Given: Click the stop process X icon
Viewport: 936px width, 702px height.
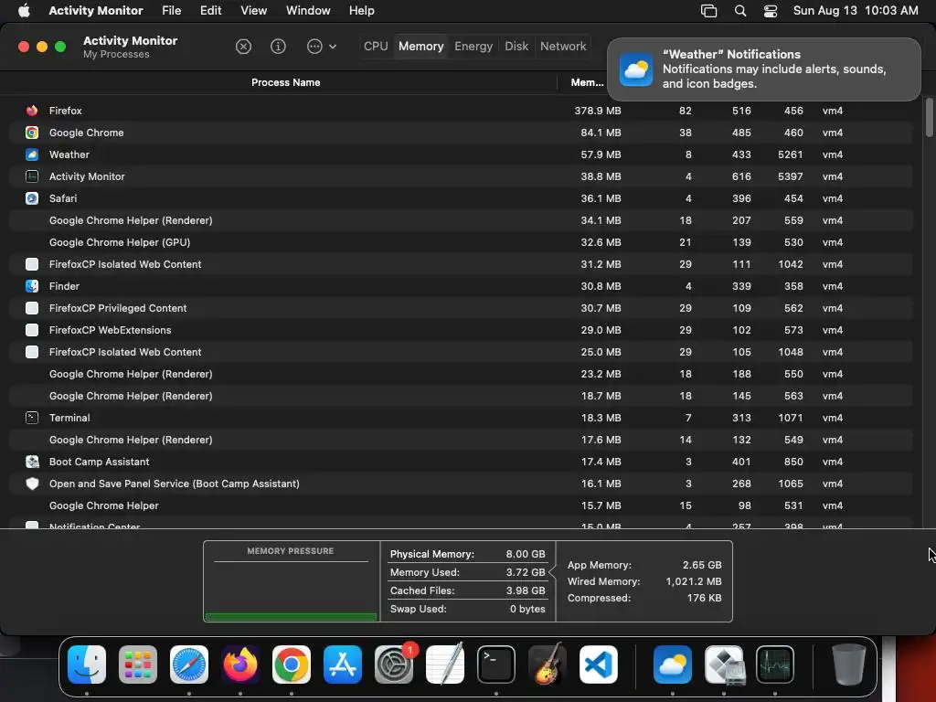Looking at the screenshot, I should [x=243, y=47].
